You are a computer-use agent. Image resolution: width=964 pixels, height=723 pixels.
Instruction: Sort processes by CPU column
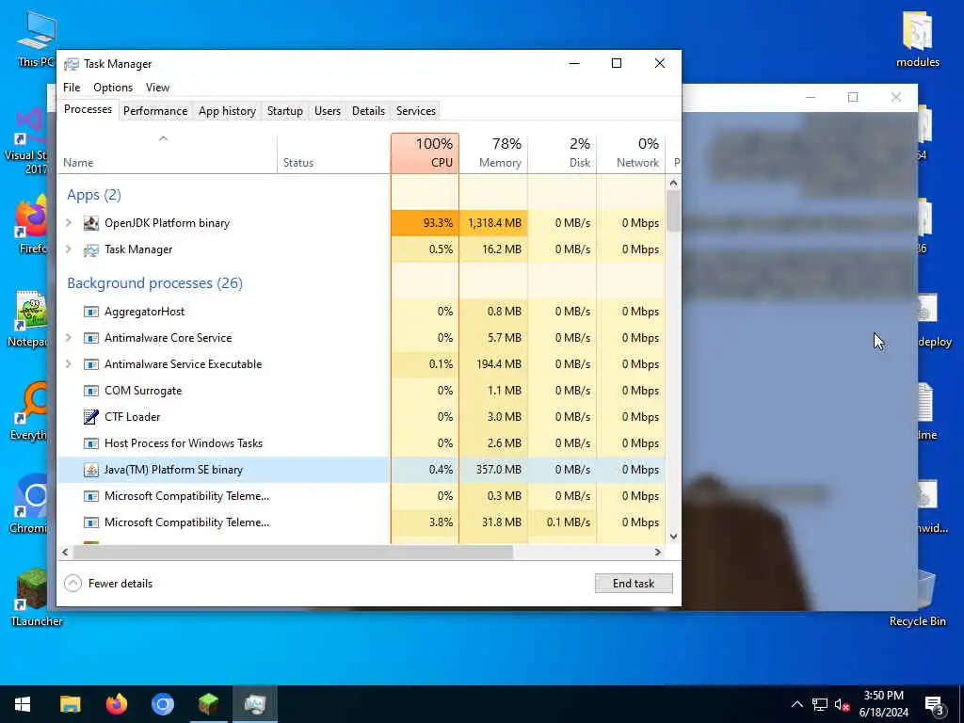[x=425, y=153]
